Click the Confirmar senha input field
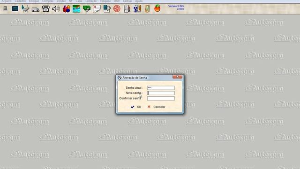Screen dimensions: 300x169 [x=161, y=99]
